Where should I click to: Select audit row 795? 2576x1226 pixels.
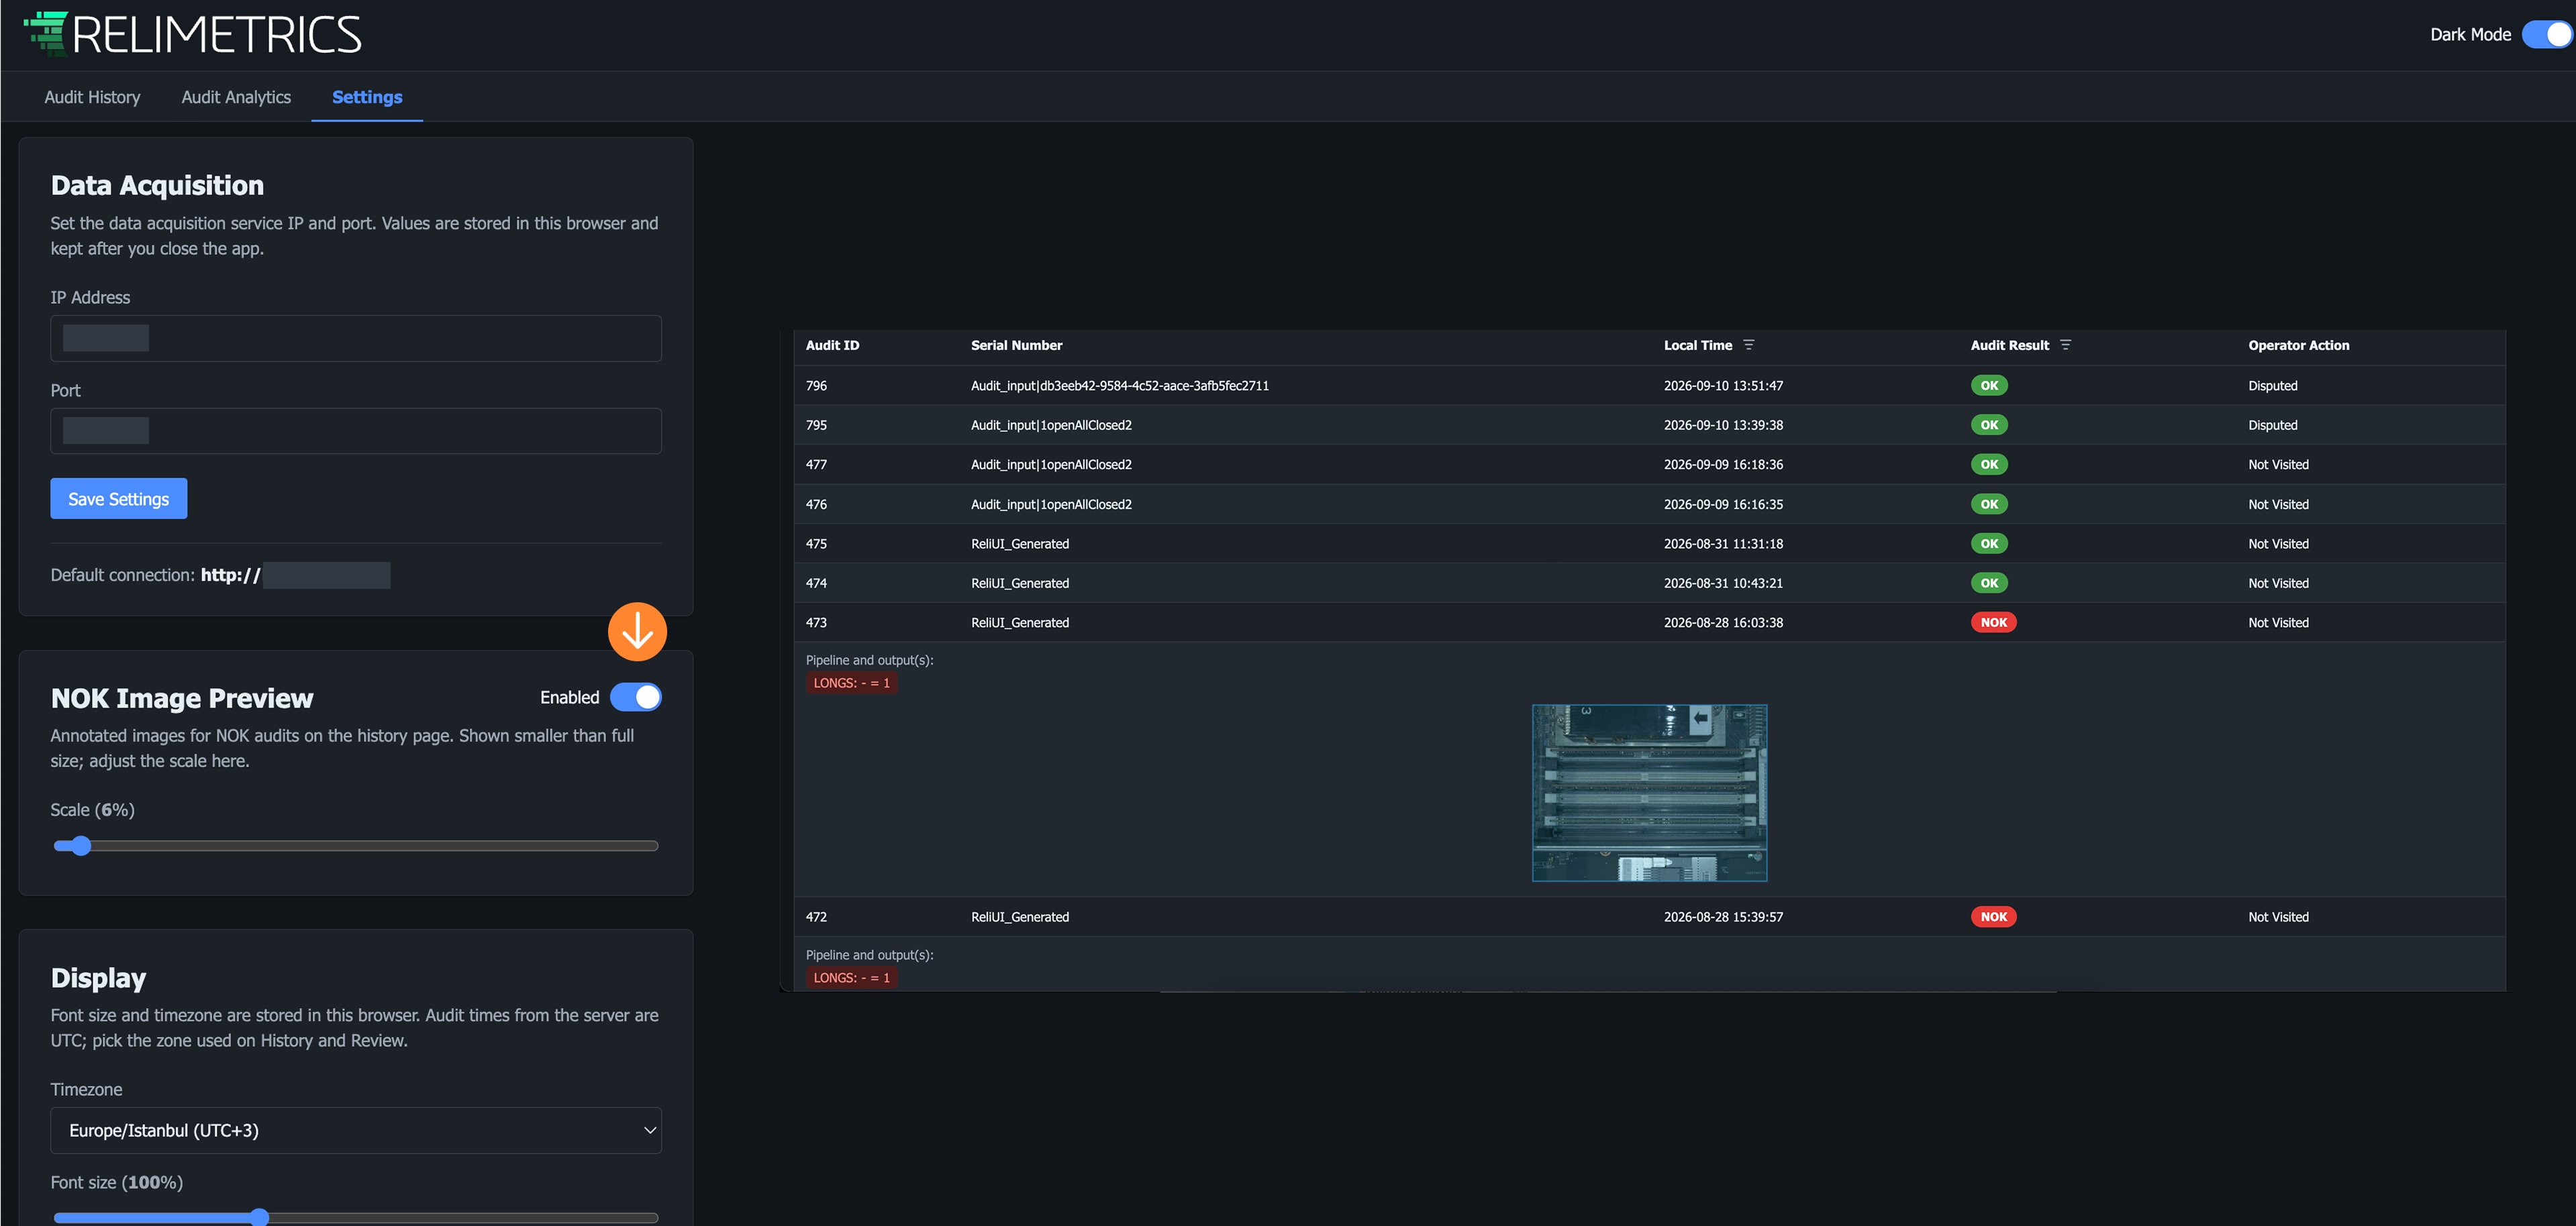[x=1650, y=425]
